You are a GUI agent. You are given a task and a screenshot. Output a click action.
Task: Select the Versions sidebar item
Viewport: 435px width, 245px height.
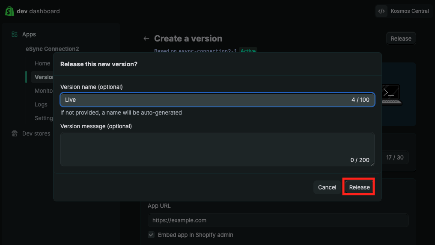click(44, 77)
